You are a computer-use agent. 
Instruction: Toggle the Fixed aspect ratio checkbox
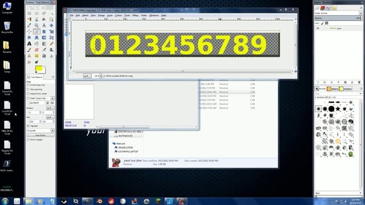[x=28, y=99]
